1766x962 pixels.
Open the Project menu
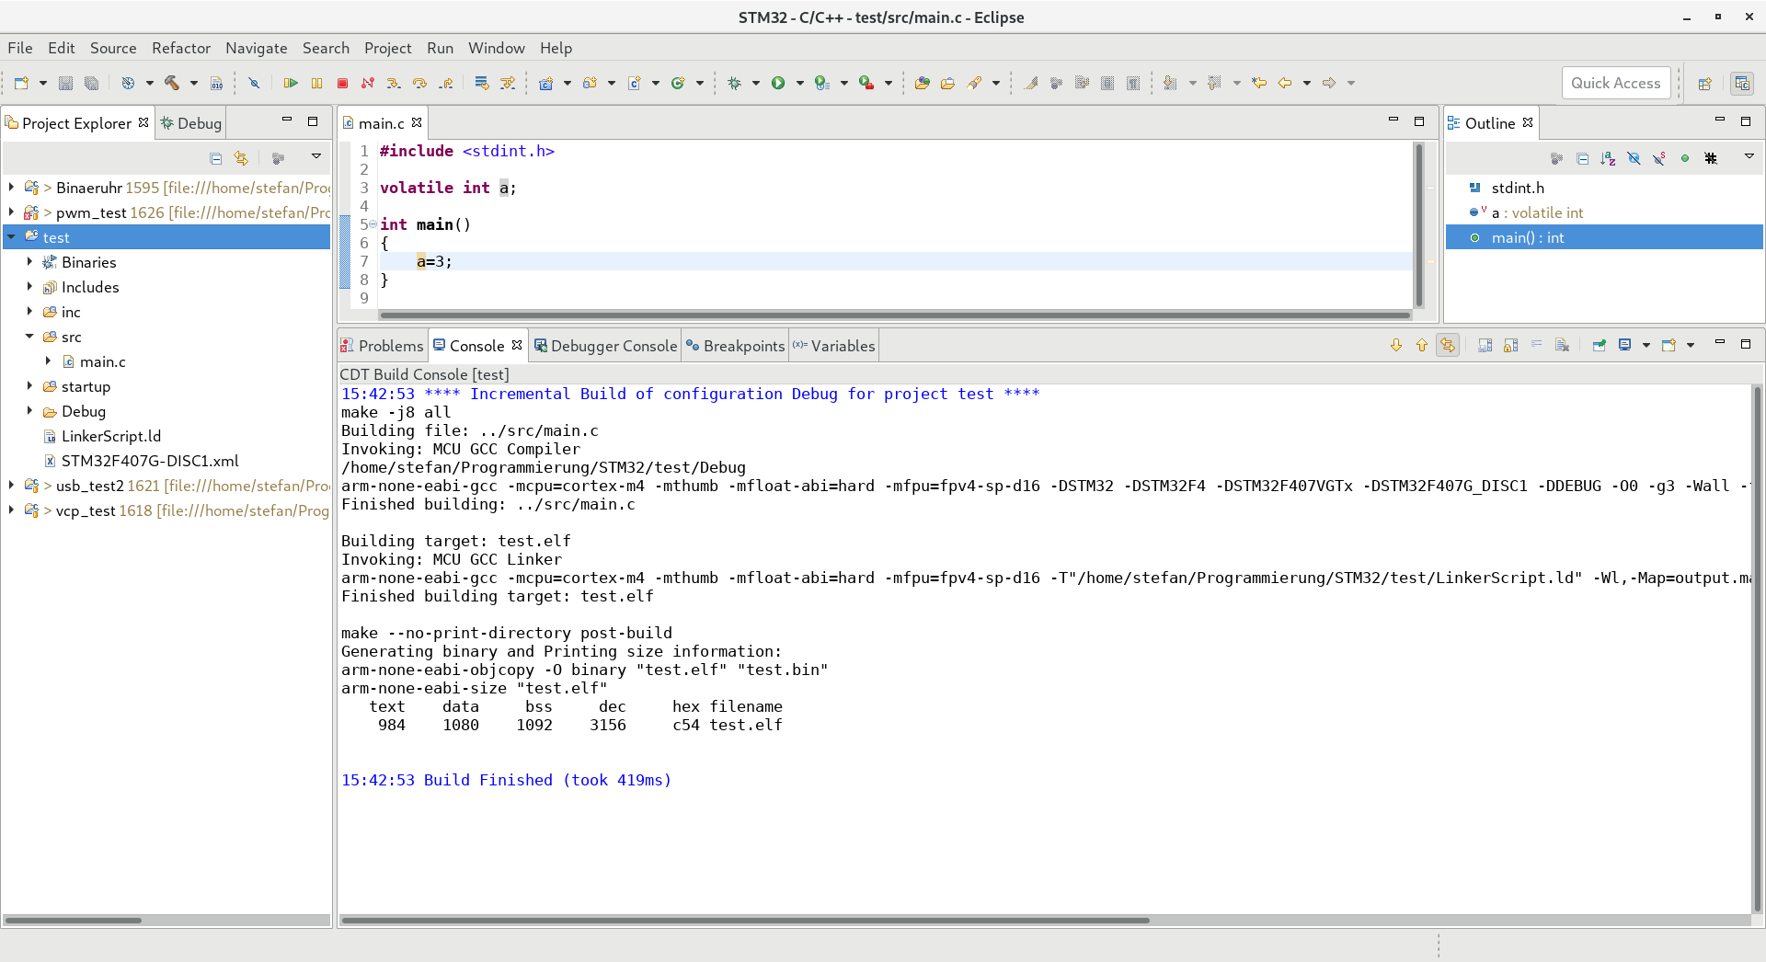tap(387, 48)
